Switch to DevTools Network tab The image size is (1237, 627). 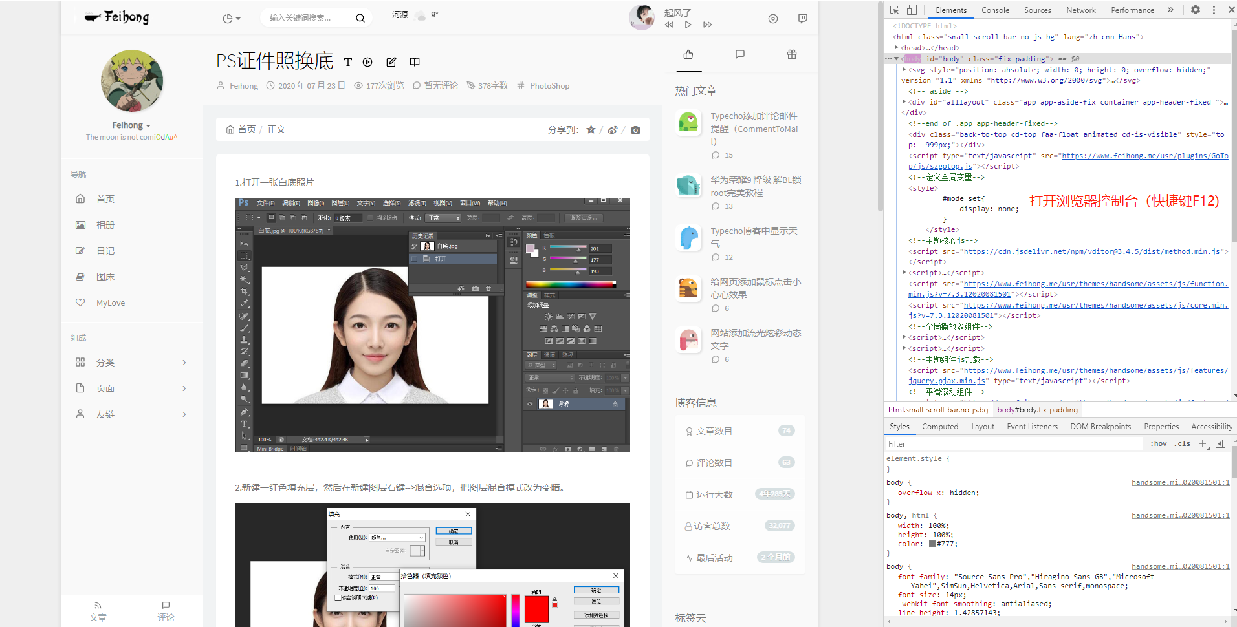click(1081, 10)
